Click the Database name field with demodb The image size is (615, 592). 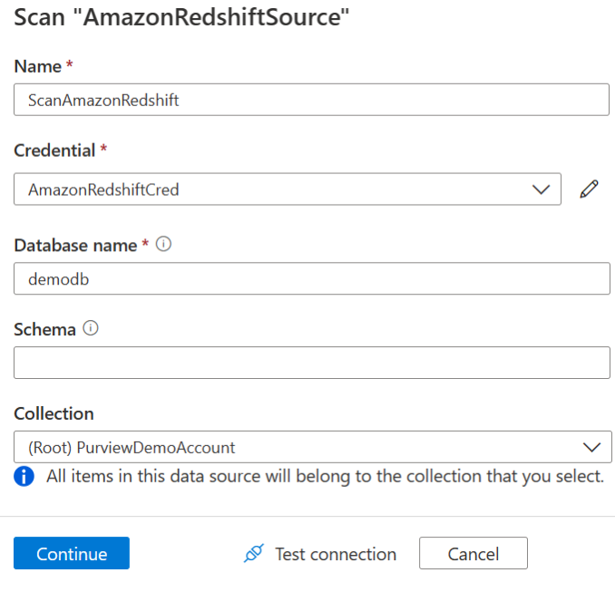[311, 279]
